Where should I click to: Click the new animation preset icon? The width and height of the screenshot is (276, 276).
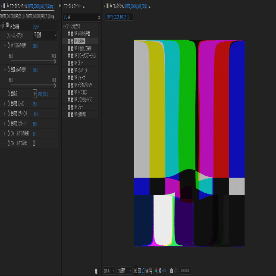[x=96, y=271]
